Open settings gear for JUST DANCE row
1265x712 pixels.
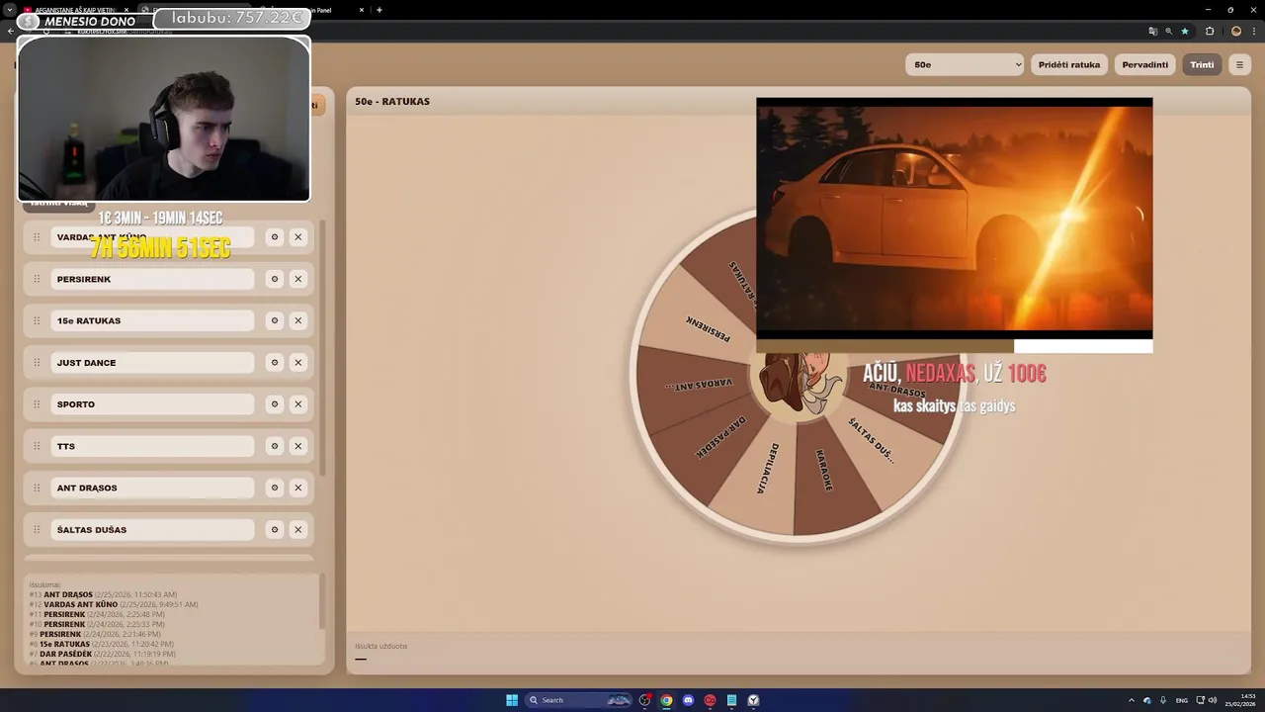(x=275, y=362)
